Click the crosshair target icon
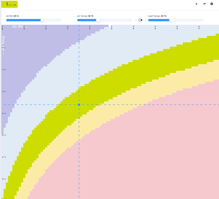The width and height of the screenshot is (219, 199). (196, 4)
